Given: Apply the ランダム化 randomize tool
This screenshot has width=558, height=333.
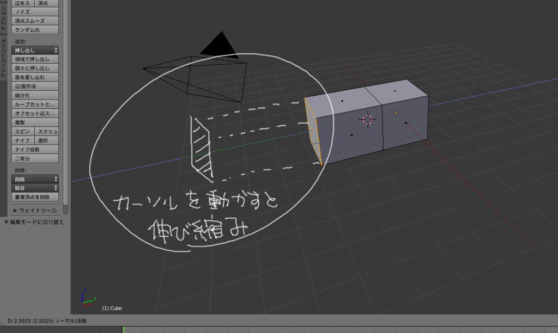Looking at the screenshot, I should click(34, 29).
